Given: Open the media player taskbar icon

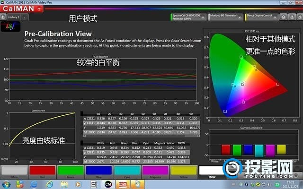Looking at the screenshot, I should point(78,184).
